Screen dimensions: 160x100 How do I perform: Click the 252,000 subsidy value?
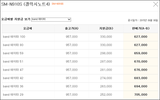click(106, 95)
